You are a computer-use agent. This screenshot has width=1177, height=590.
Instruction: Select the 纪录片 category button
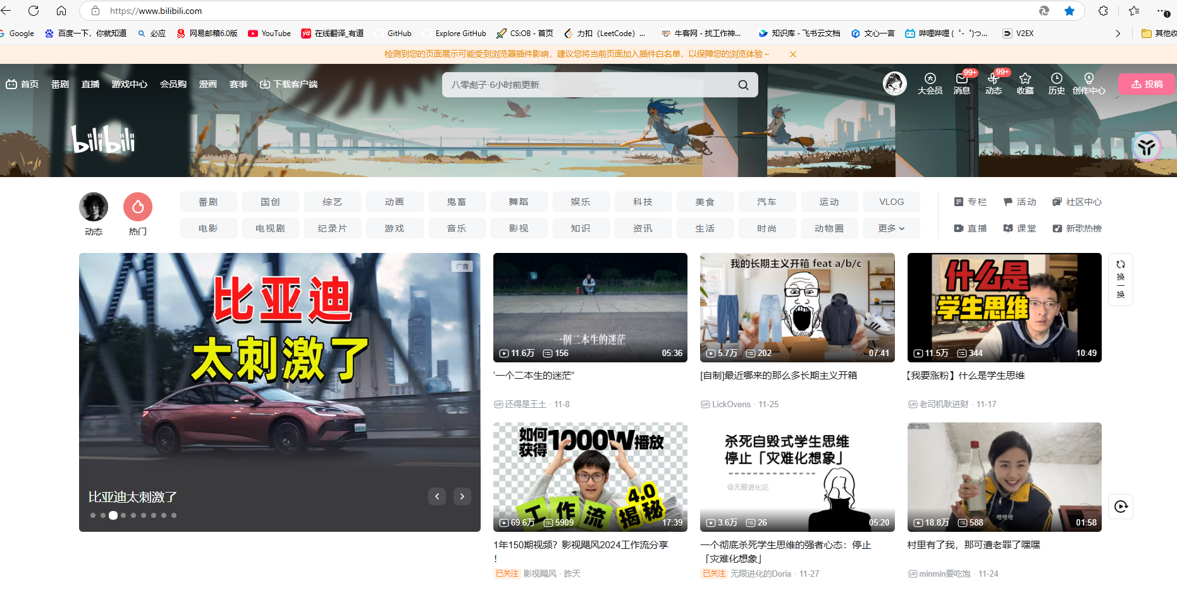[332, 228]
